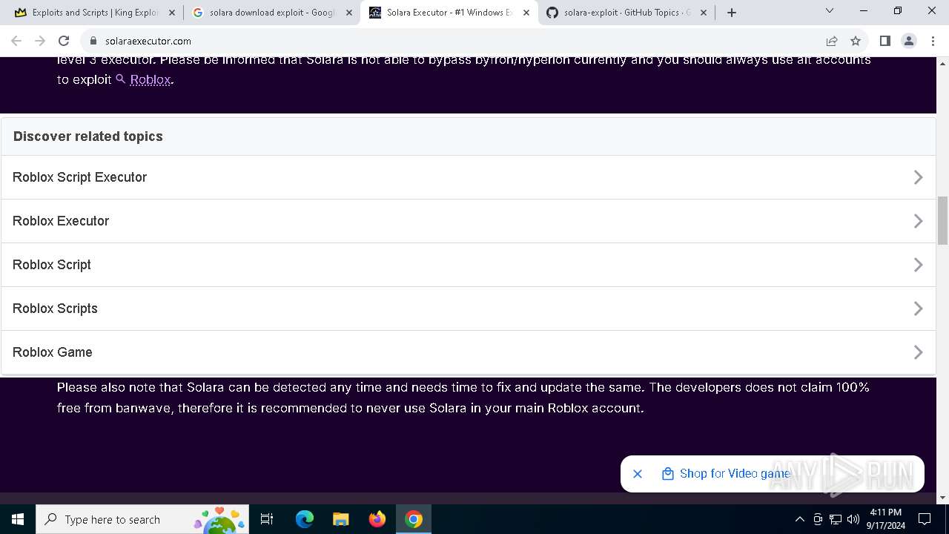Select Chrome icon in taskbar
Screen dimensions: 949x534
(x=414, y=519)
